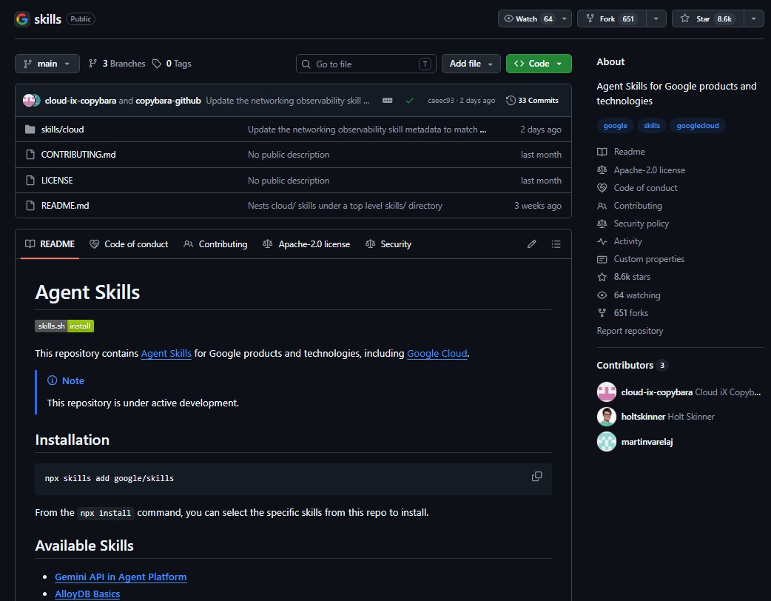Open README.md row's commit message
This screenshot has height=601, width=771.
point(345,206)
